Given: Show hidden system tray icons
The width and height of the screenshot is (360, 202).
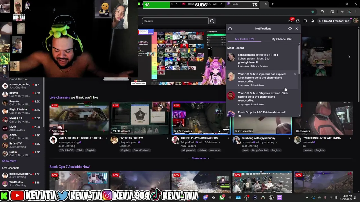Looking at the screenshot, I should [x=307, y=198].
